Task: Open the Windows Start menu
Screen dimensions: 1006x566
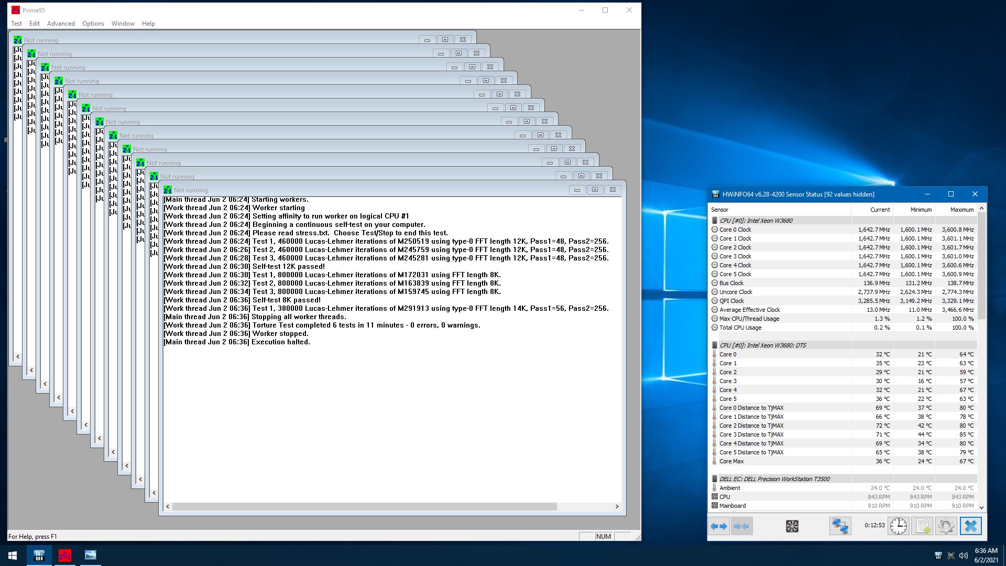Action: tap(13, 556)
